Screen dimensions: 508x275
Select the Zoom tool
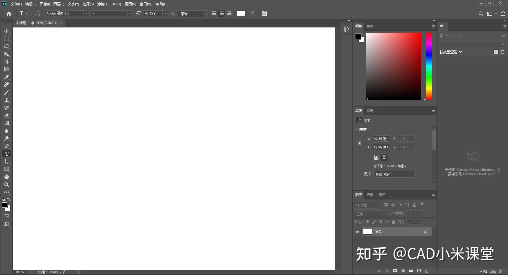(x=6, y=184)
